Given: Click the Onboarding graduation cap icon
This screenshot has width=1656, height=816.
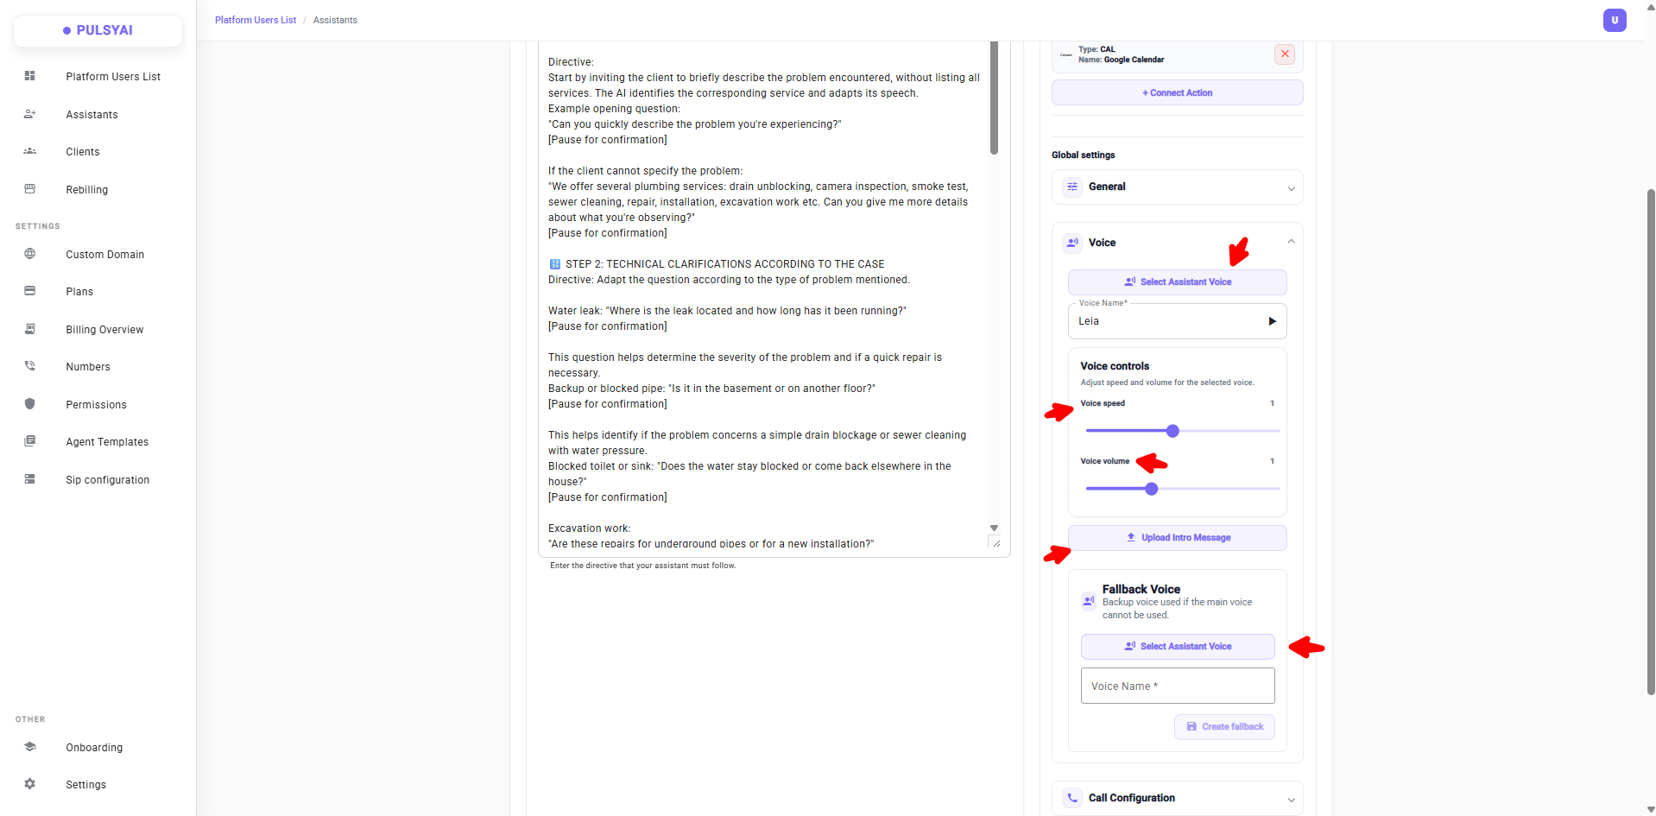Looking at the screenshot, I should coord(30,747).
